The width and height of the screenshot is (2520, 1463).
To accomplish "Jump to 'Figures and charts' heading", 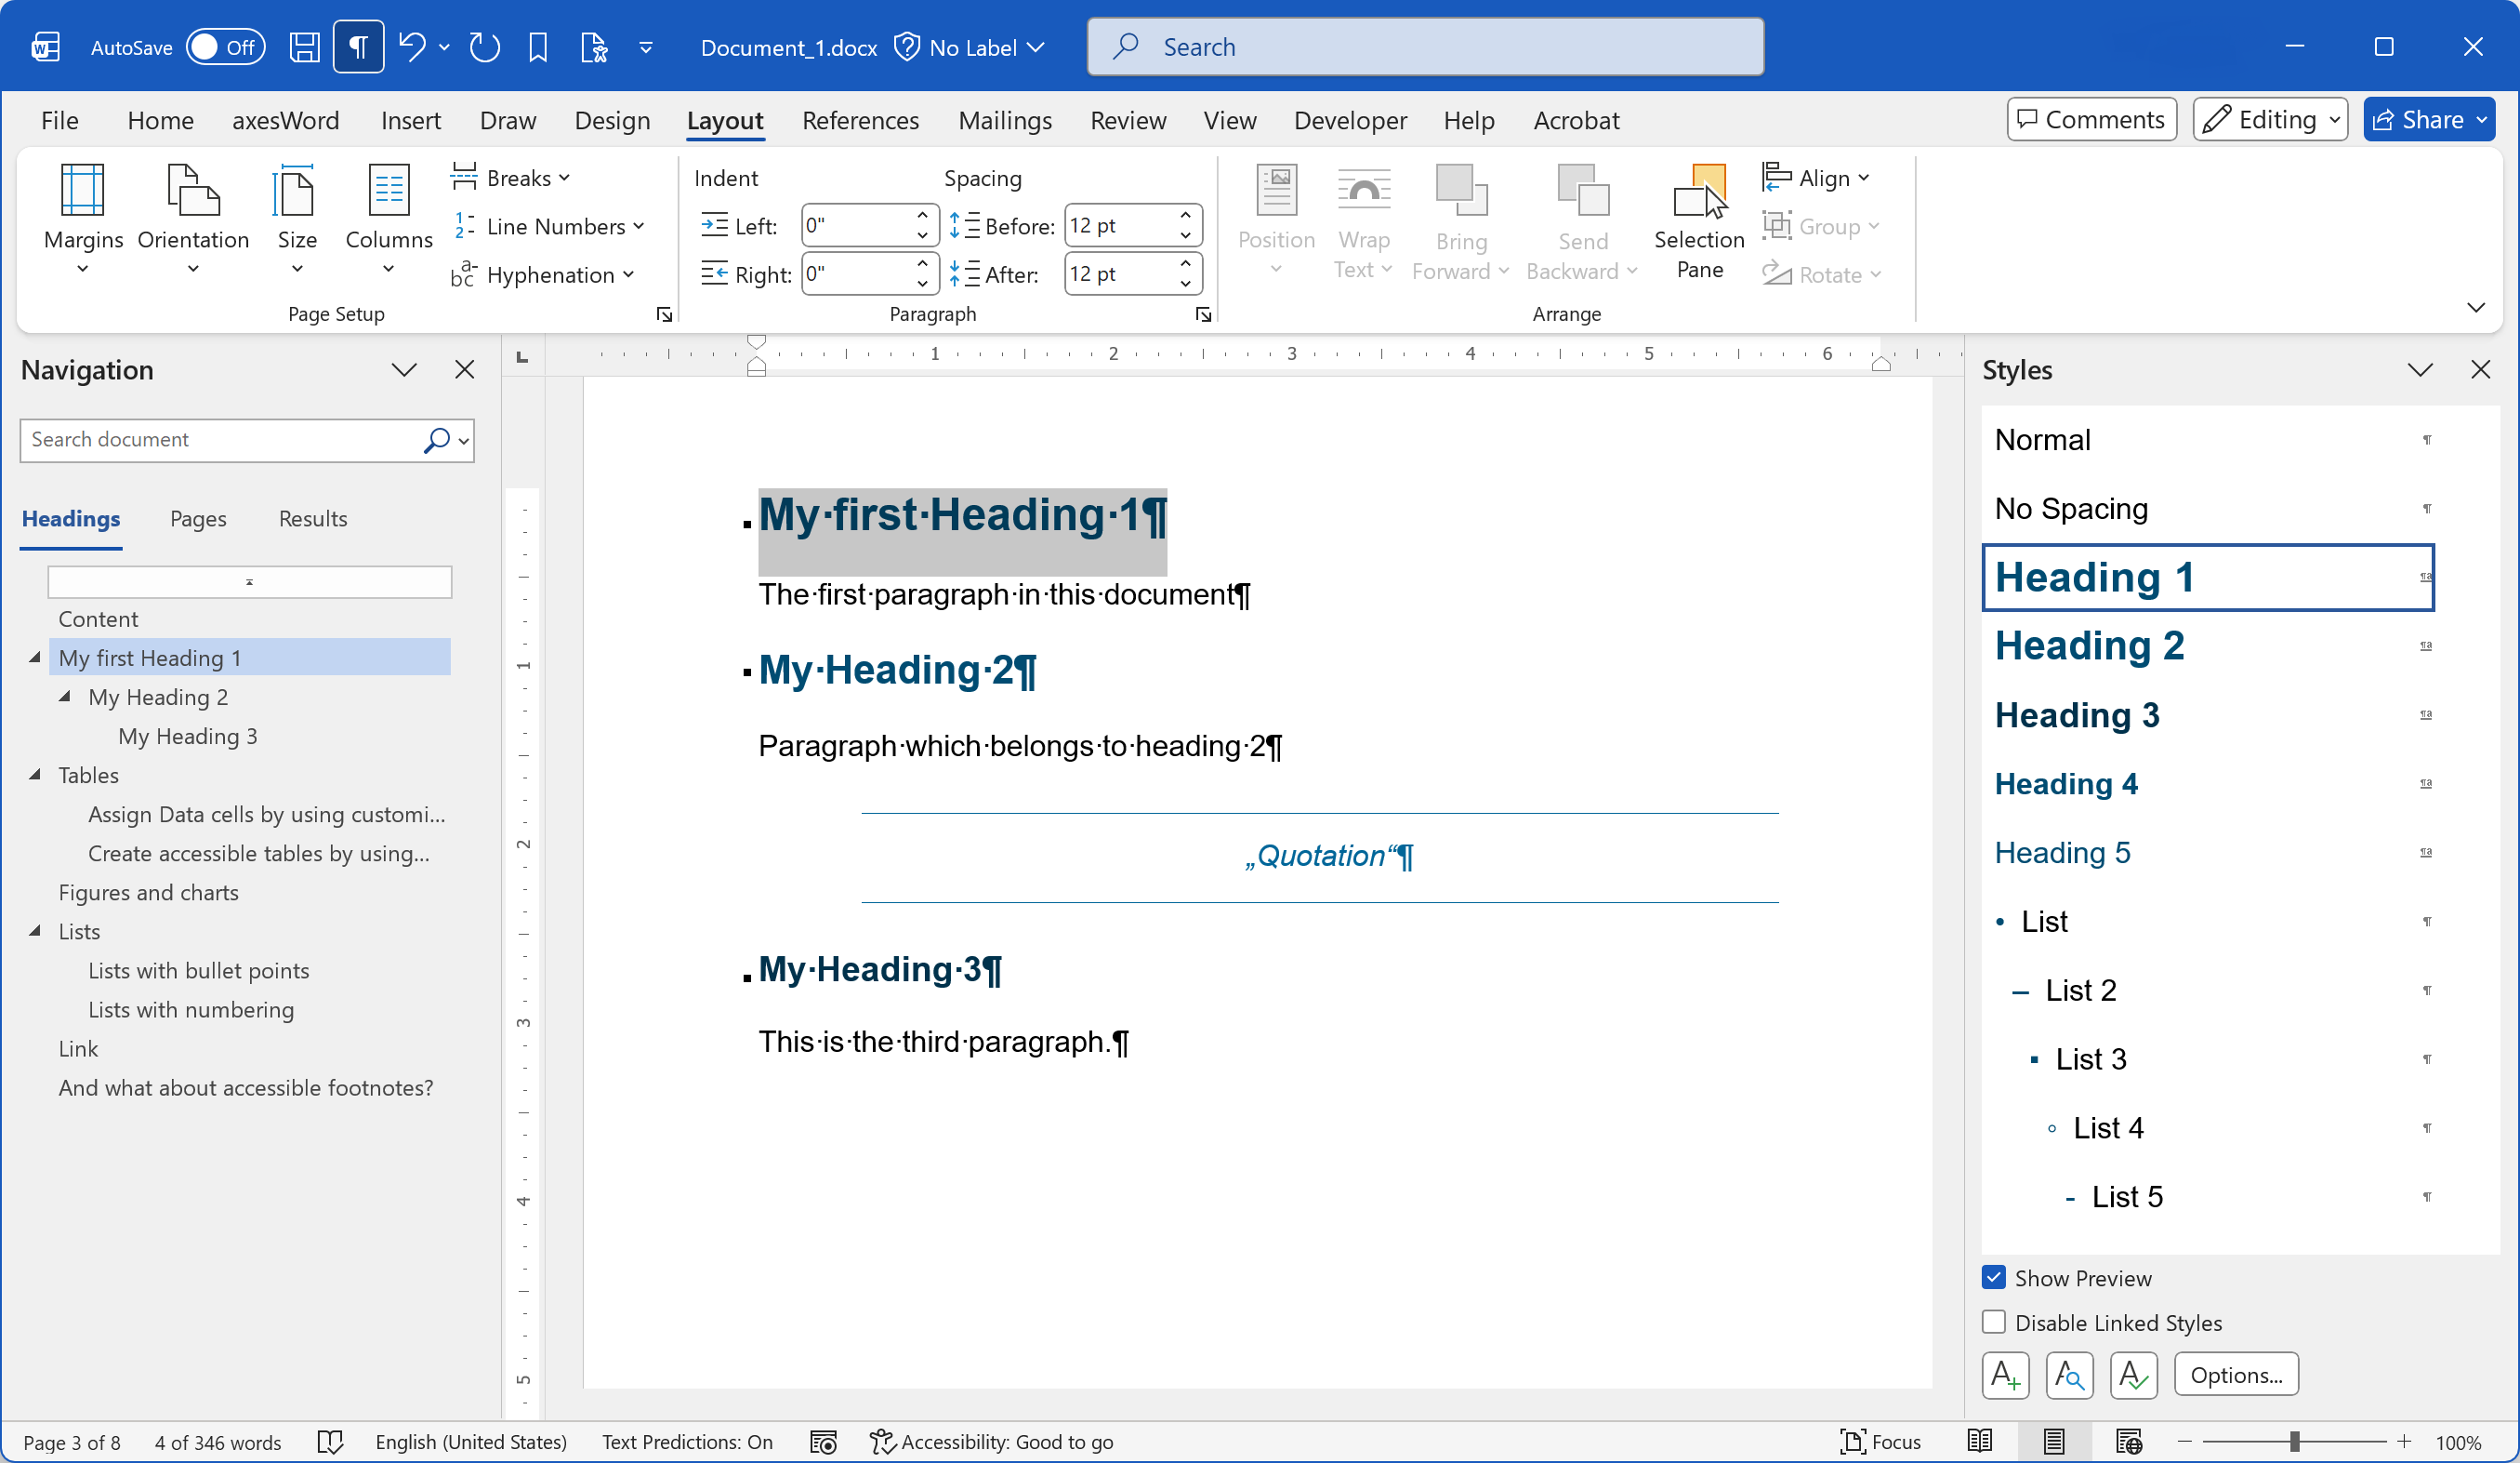I will (x=148, y=893).
